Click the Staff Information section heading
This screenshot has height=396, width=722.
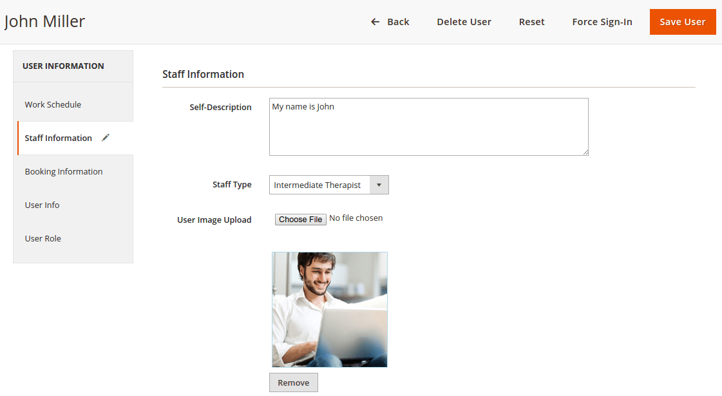[203, 74]
